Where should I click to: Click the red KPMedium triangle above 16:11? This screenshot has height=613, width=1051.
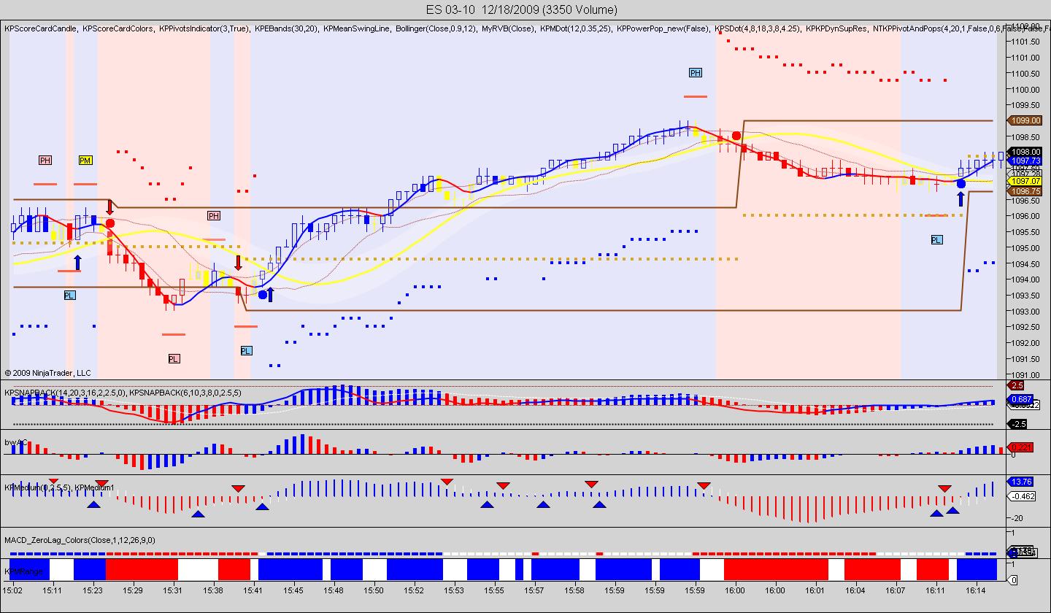click(x=944, y=488)
